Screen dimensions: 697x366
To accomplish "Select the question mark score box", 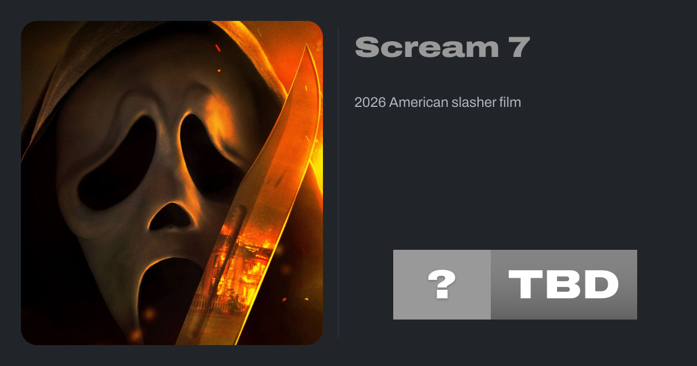I will [x=442, y=285].
